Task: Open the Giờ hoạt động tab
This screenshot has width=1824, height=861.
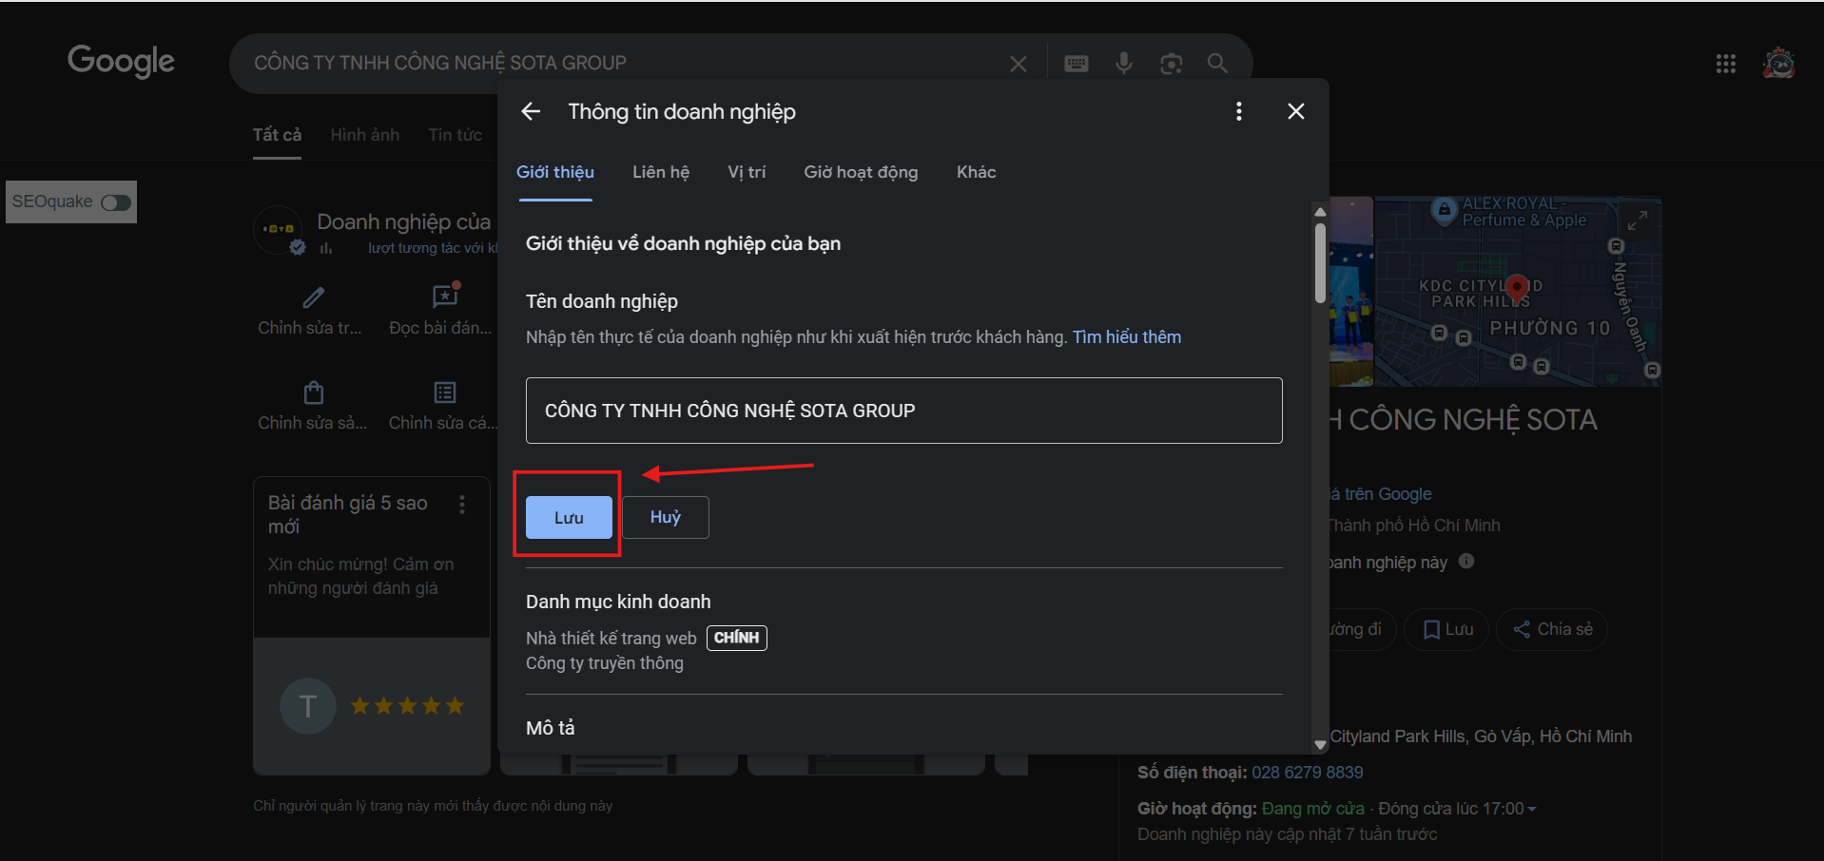Action: pos(861,172)
